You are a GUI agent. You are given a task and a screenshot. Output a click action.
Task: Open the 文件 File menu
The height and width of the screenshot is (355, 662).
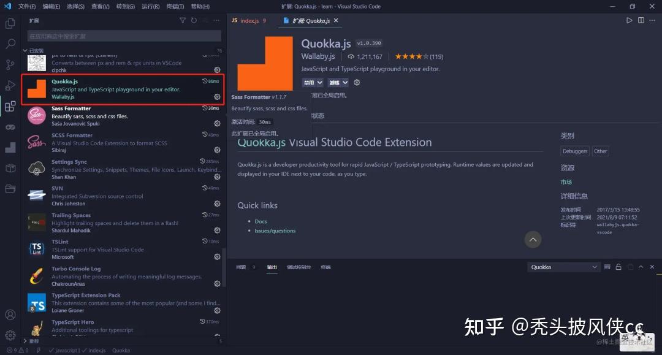(26, 6)
